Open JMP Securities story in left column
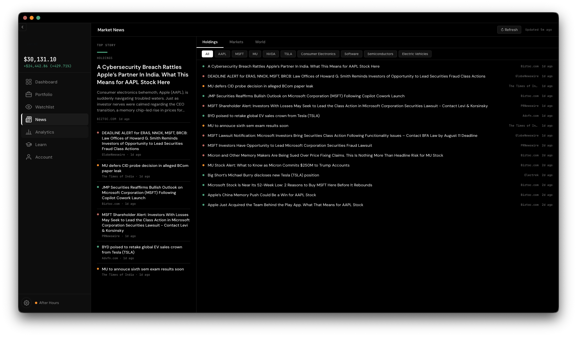The height and width of the screenshot is (337, 577). (143, 195)
